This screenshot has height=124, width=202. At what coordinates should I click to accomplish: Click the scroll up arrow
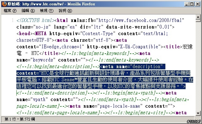[198, 17]
